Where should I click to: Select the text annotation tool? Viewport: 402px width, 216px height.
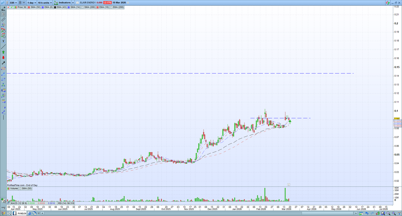point(3,41)
